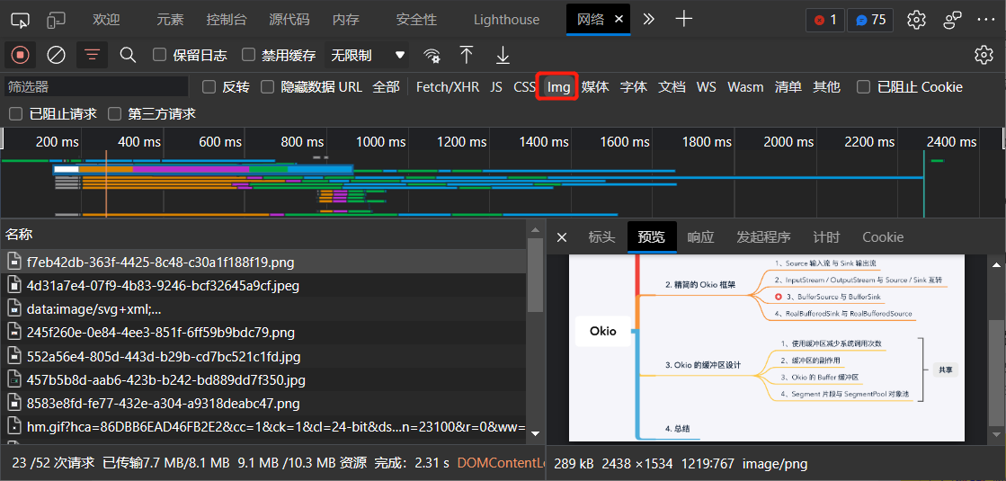The width and height of the screenshot is (1006, 481).
Task: Open the Lighthouse tab
Action: point(507,19)
